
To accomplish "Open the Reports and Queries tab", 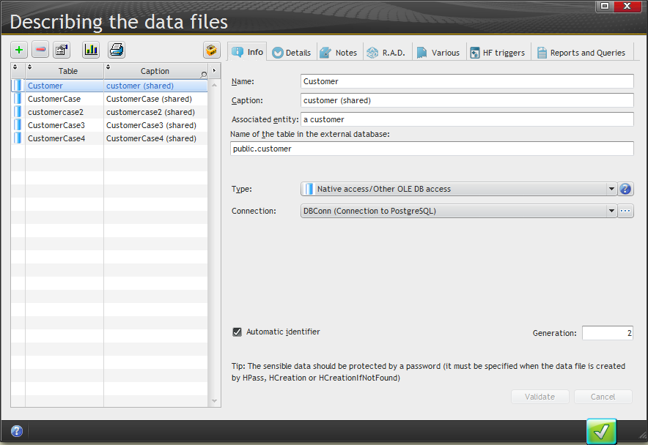I will tap(581, 53).
